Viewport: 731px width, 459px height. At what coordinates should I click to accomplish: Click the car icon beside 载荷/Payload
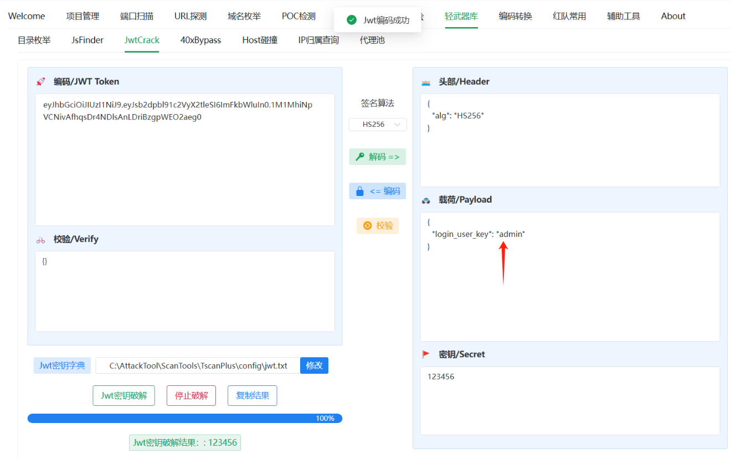coord(425,200)
